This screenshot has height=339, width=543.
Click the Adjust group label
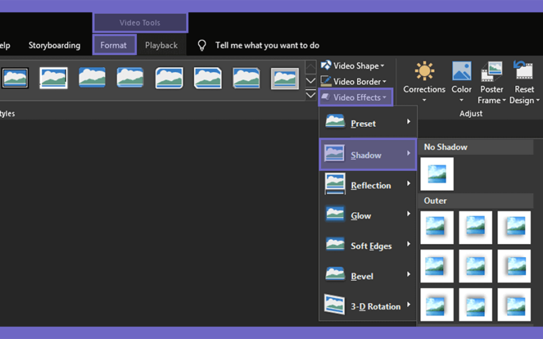point(470,113)
